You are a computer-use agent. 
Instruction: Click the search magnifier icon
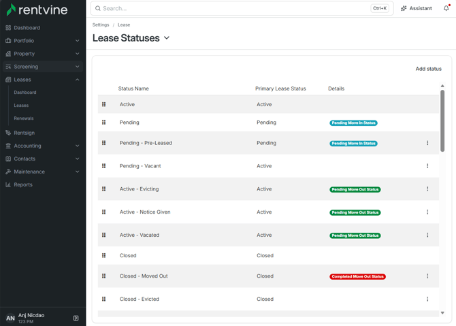(98, 8)
